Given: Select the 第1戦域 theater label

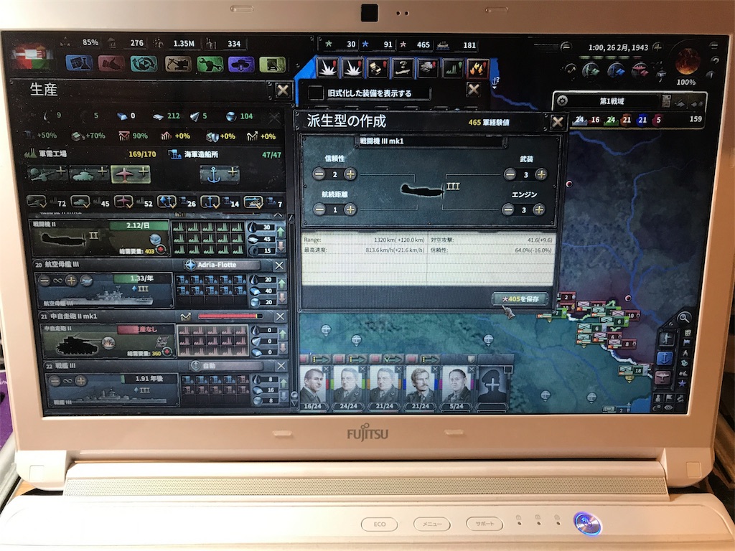Looking at the screenshot, I should click(612, 100).
